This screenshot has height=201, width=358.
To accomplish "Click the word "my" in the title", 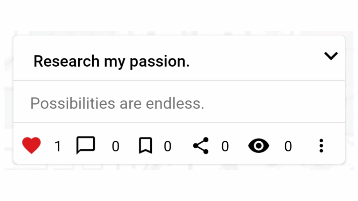I will [114, 62].
